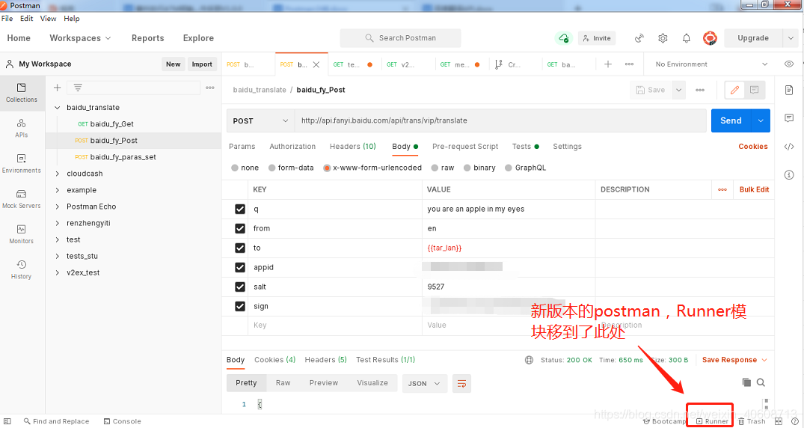The width and height of the screenshot is (804, 428).
Task: Open the user avatar menu
Action: click(711, 38)
